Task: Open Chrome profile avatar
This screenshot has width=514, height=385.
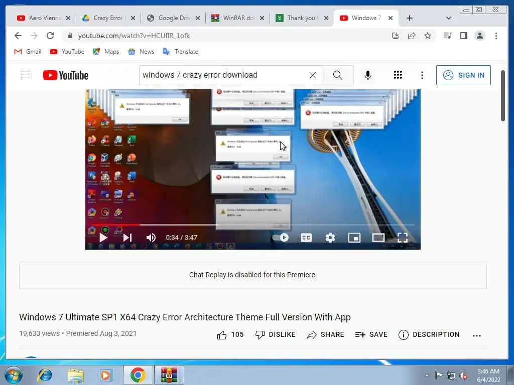Action: [479, 36]
